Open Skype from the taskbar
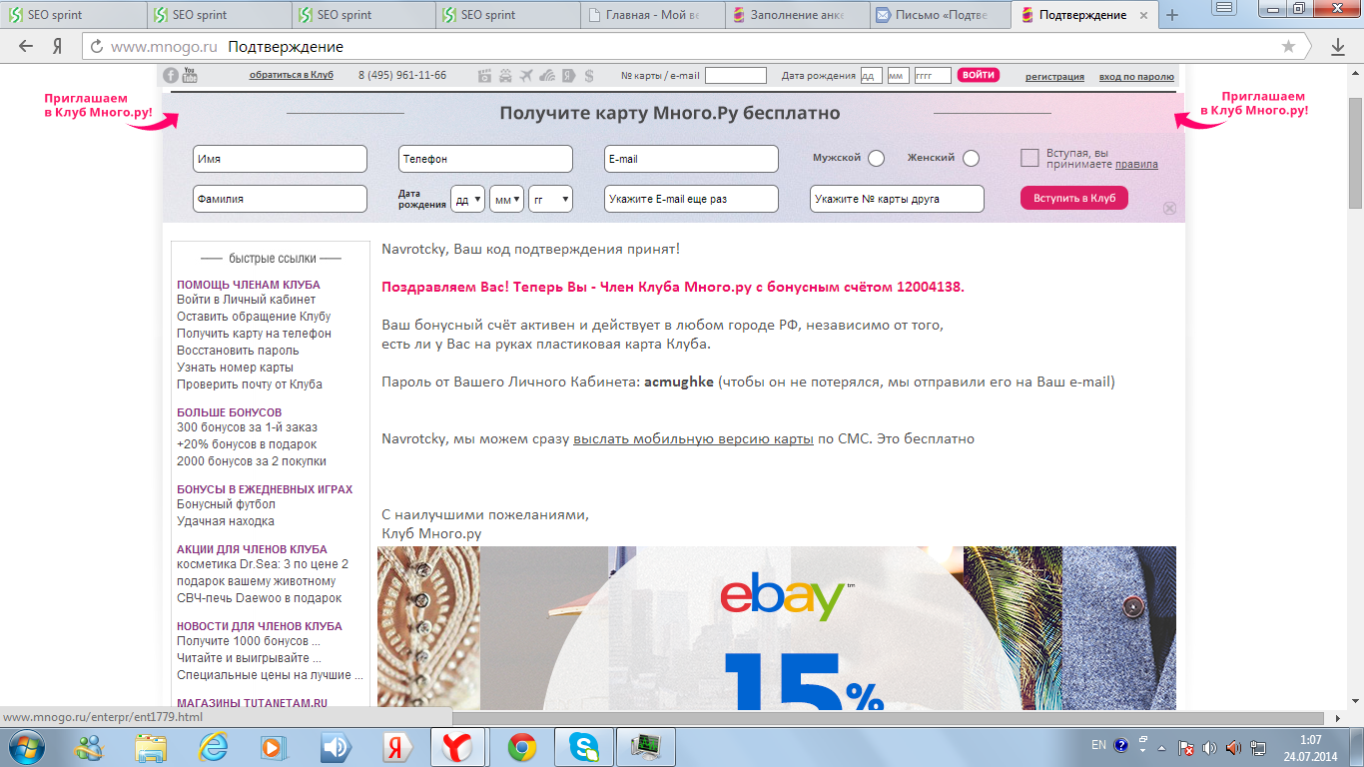The height and width of the screenshot is (767, 1364). pos(584,746)
